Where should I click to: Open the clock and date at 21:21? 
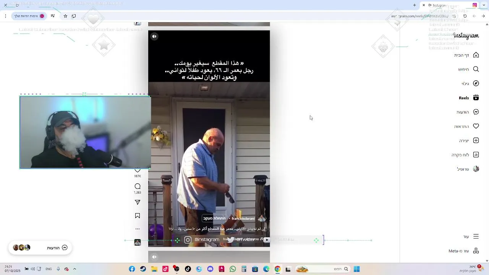(x=12, y=269)
